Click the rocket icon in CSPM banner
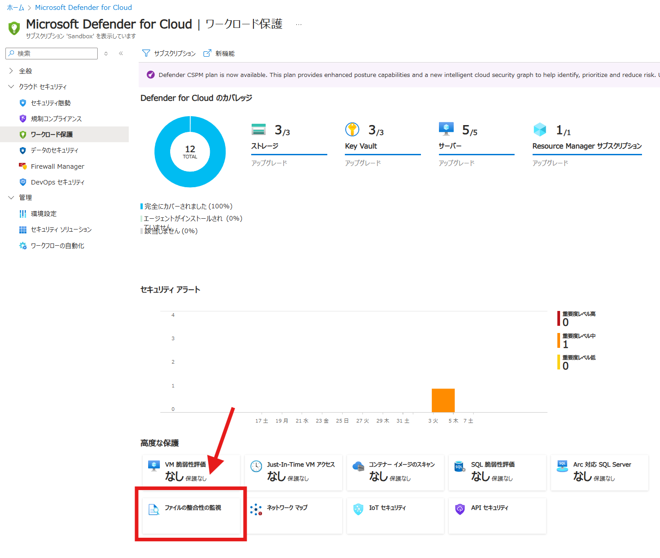The image size is (660, 558). click(151, 75)
